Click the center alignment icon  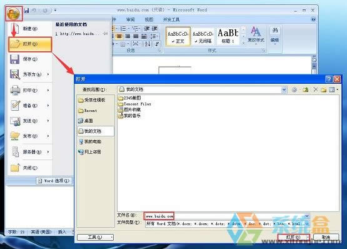coord(119,36)
